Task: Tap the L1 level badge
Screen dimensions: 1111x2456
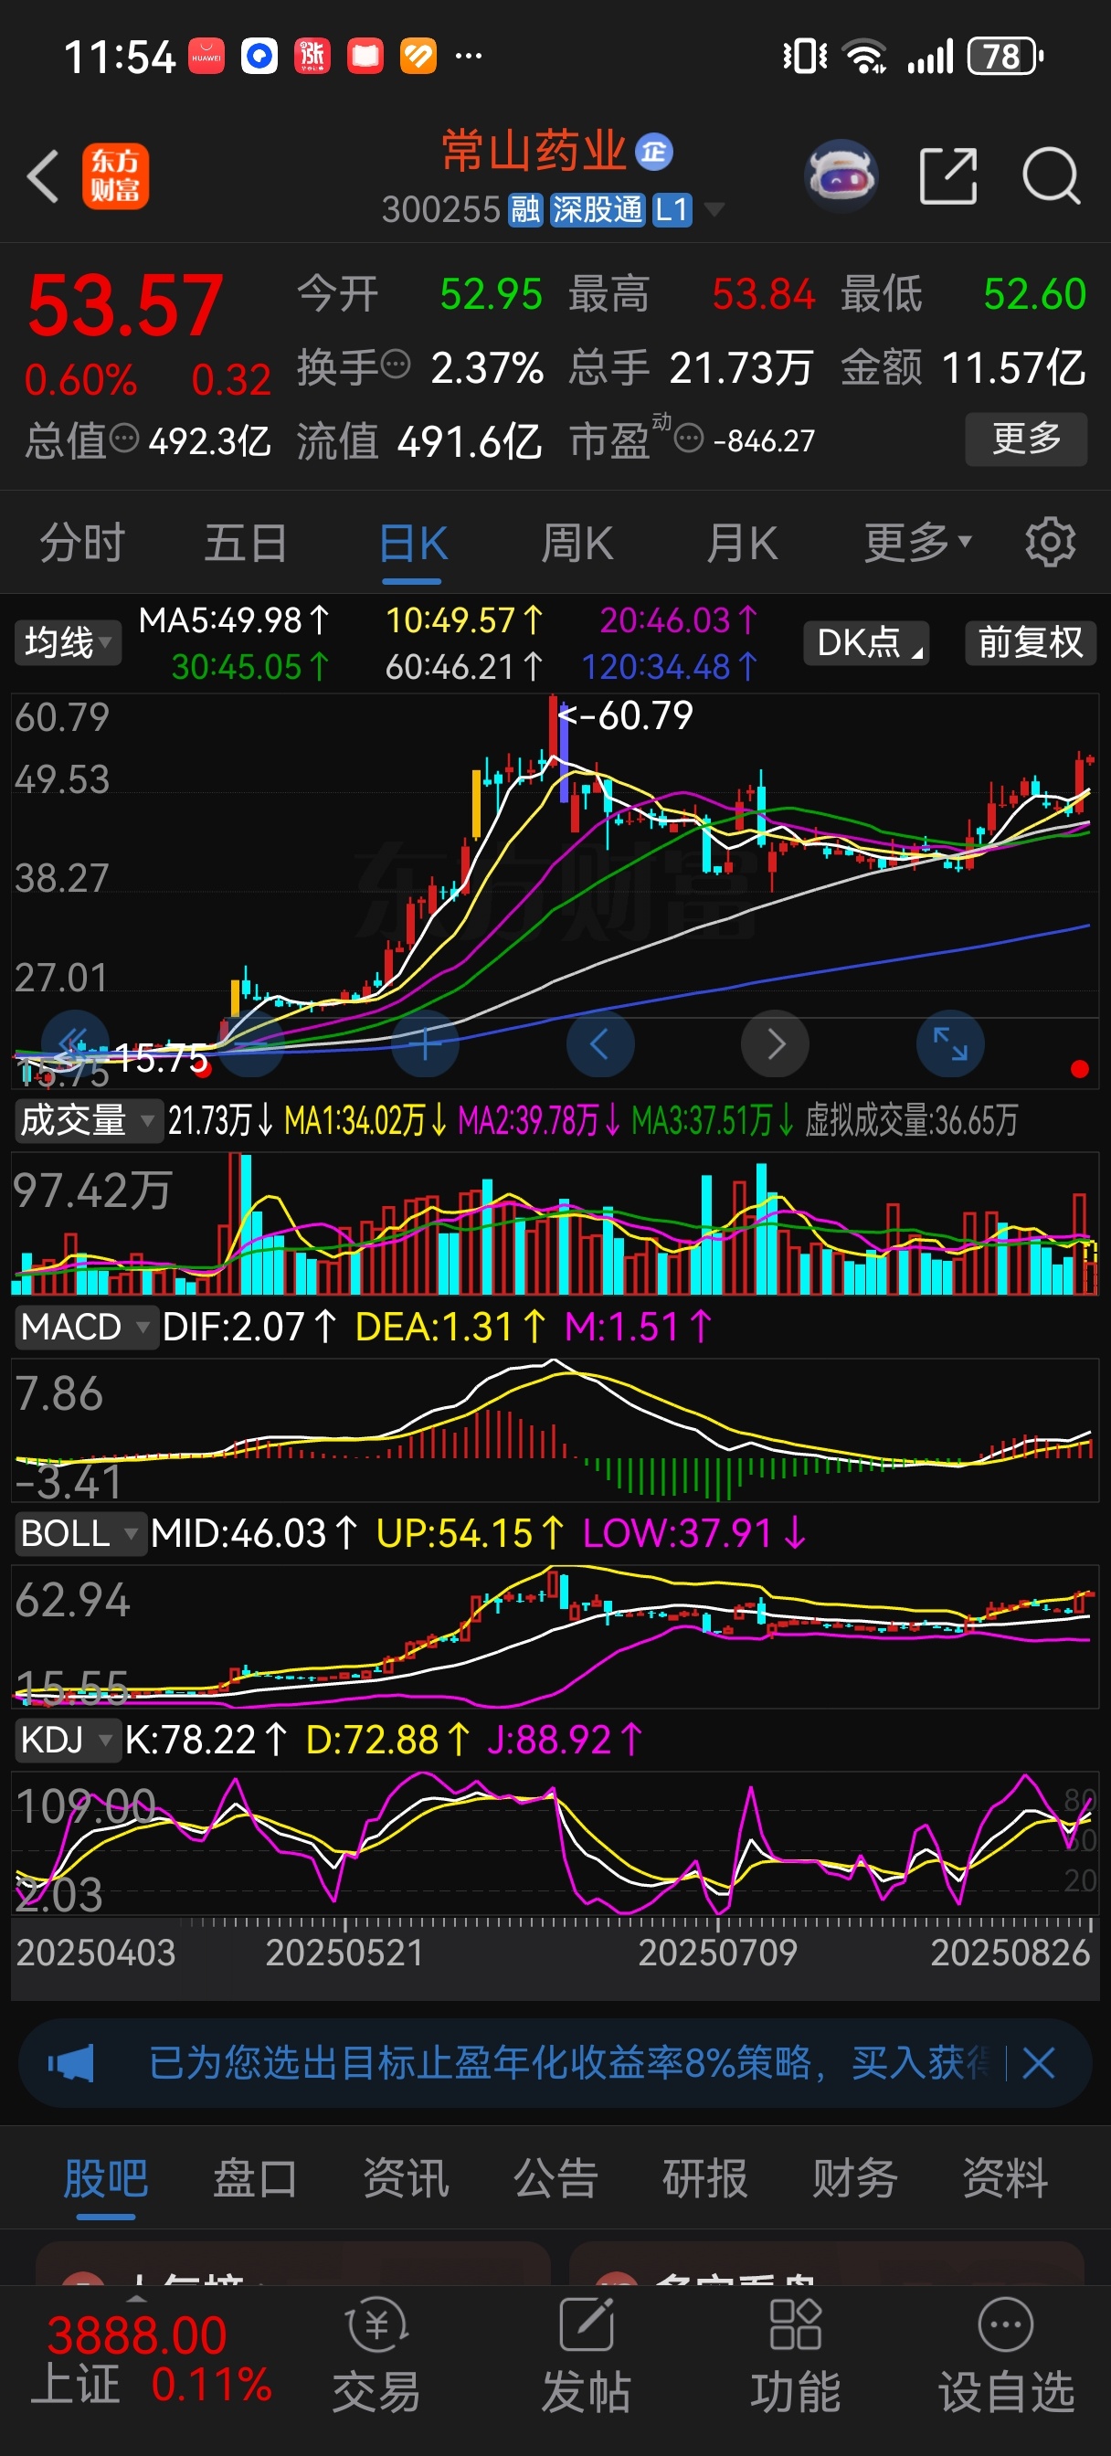Action: (672, 210)
